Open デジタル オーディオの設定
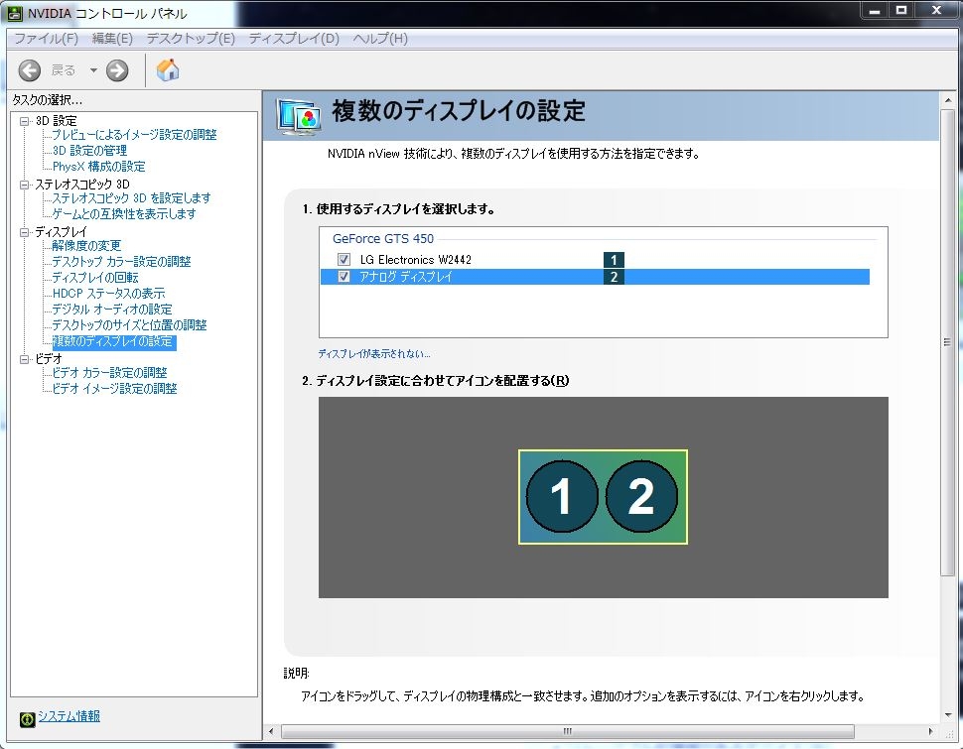 click(x=112, y=310)
